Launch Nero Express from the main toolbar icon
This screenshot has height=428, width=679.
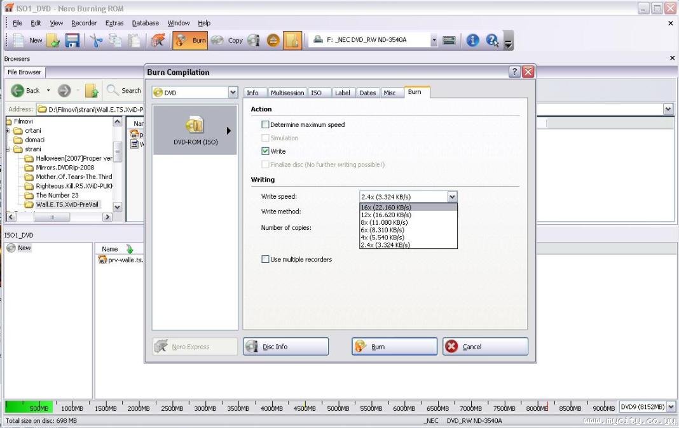click(x=158, y=41)
